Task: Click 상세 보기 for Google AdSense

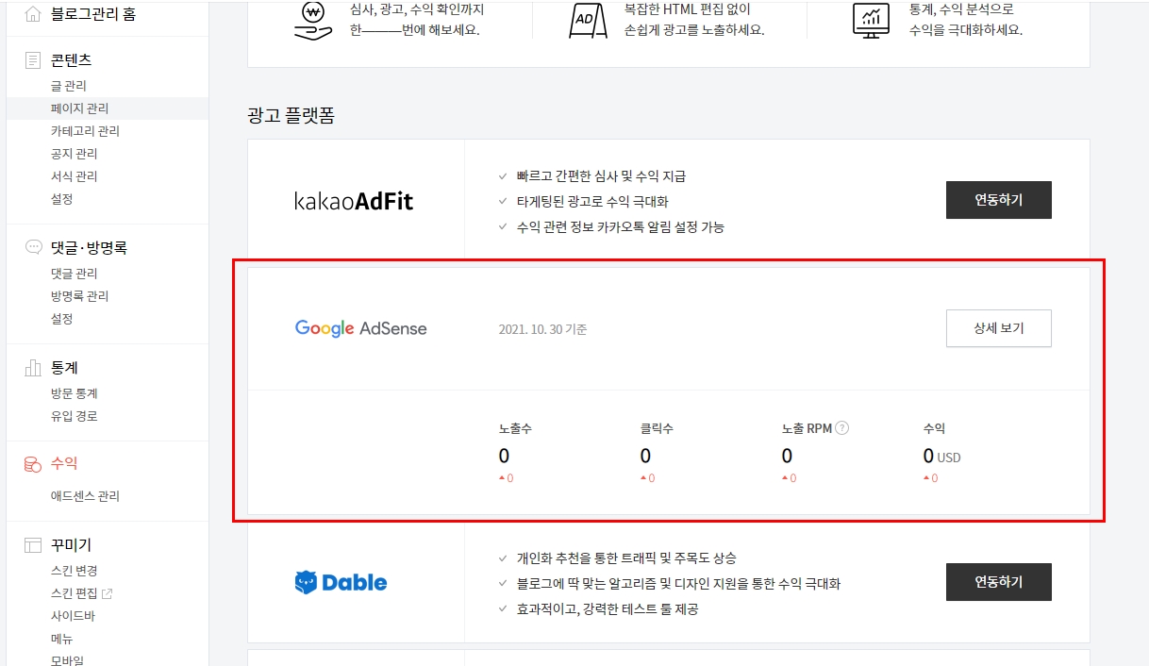Action: 998,328
